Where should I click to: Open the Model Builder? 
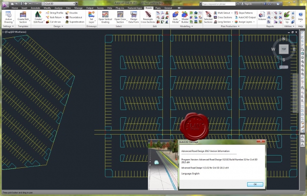tap(185, 17)
